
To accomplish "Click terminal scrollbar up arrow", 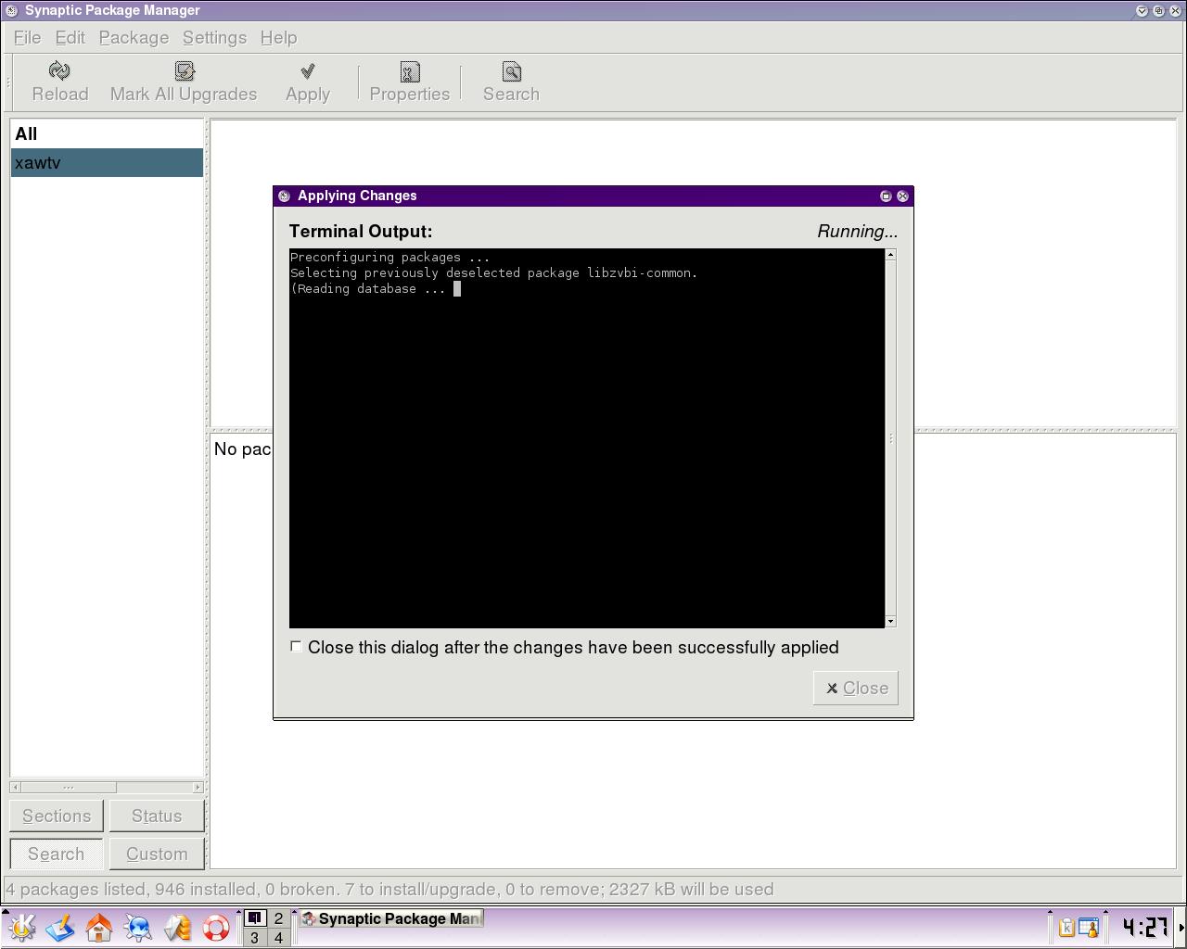I will click(890, 254).
